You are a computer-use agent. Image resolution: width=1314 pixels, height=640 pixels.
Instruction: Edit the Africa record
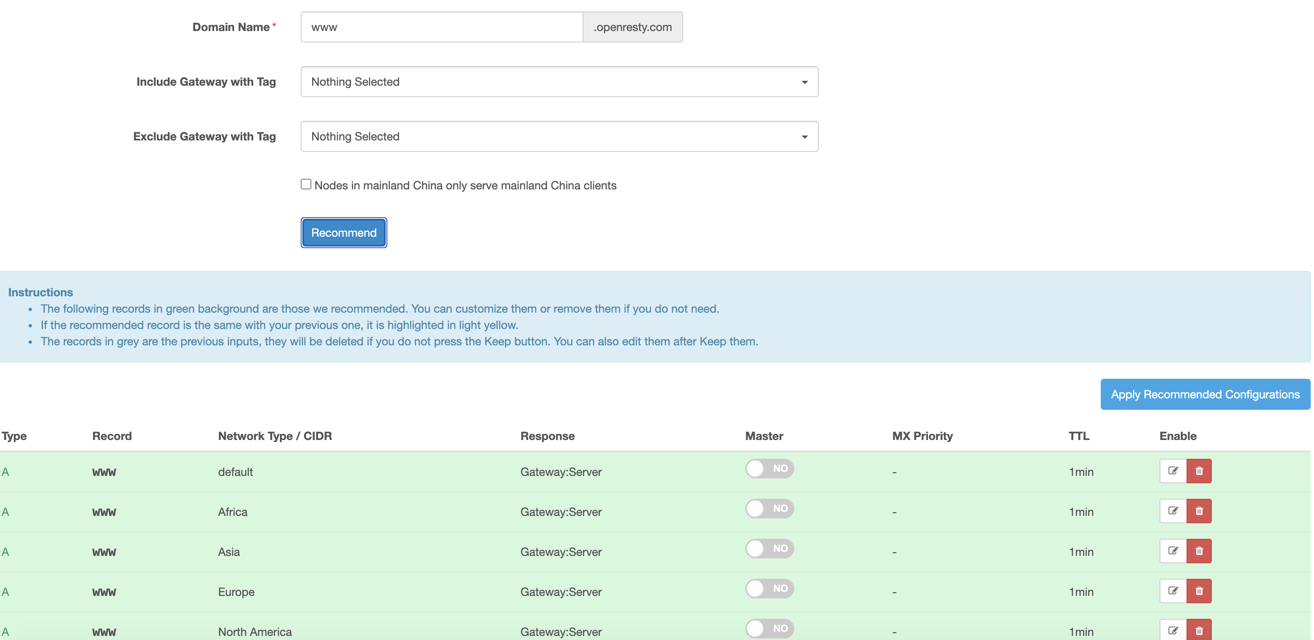point(1173,511)
